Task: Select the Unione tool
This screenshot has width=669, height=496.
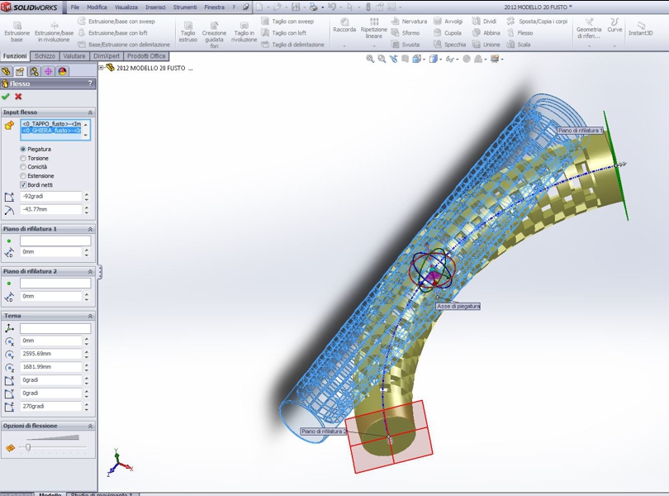Action: click(x=486, y=45)
